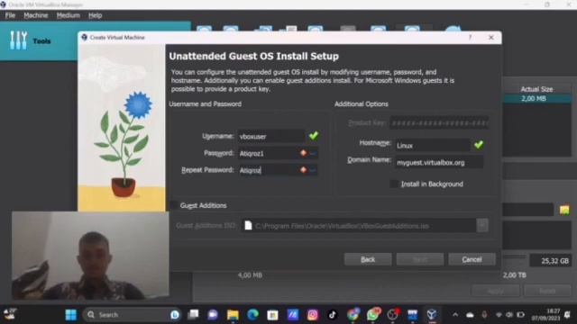Click the OneDrive cloud tray icon
Screen dimensions: 577x324
(470, 315)
